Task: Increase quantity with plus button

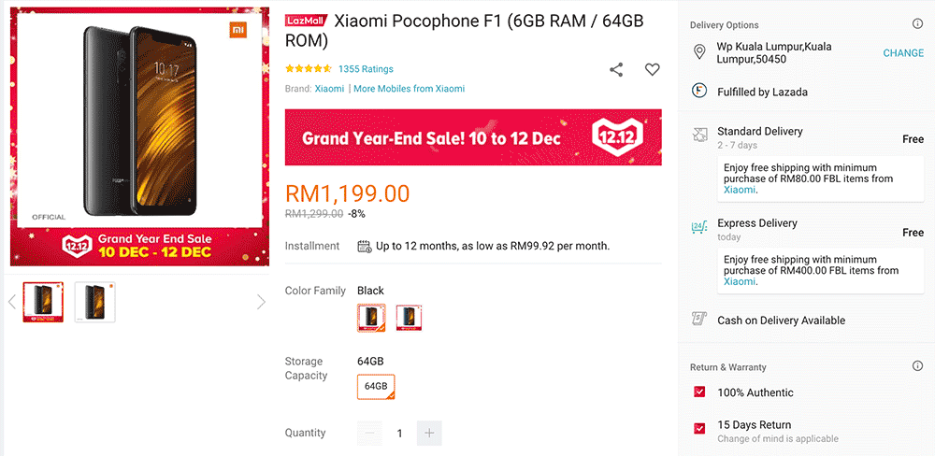Action: click(429, 434)
